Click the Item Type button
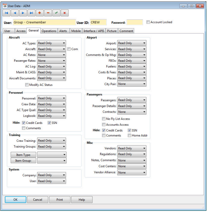 pos(24,155)
